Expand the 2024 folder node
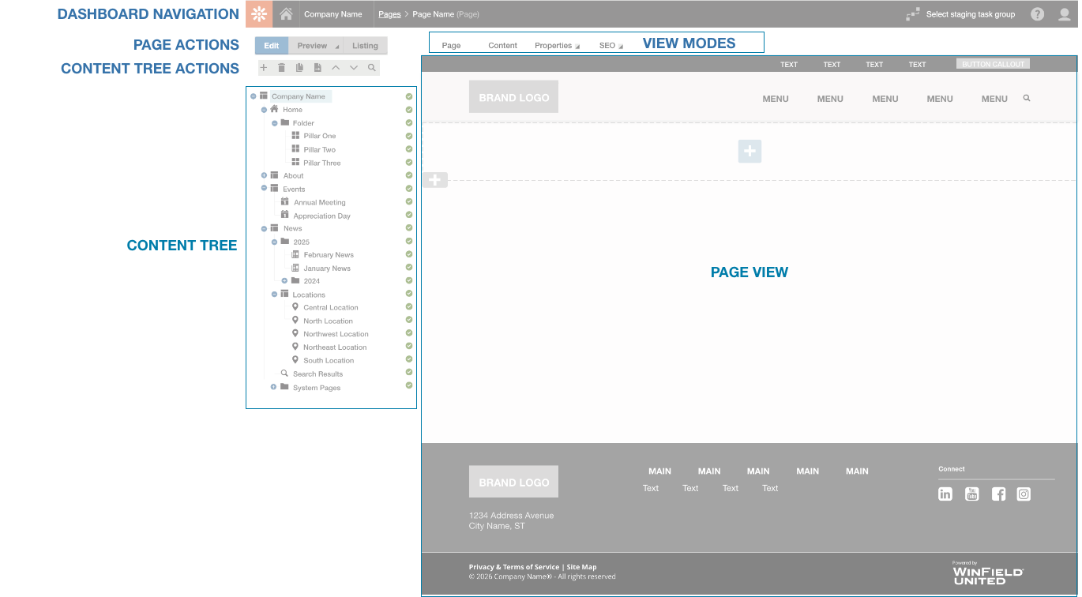Viewport: 1082px width, 597px height. pyautogui.click(x=284, y=280)
